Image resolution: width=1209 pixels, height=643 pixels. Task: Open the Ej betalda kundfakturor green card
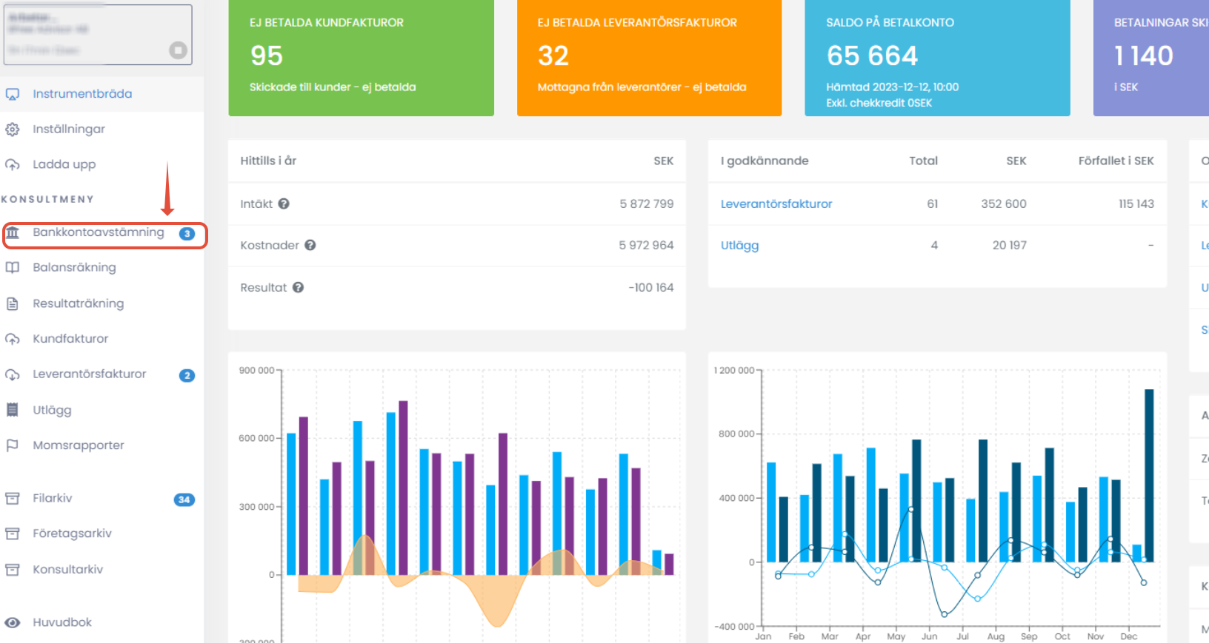[361, 58]
